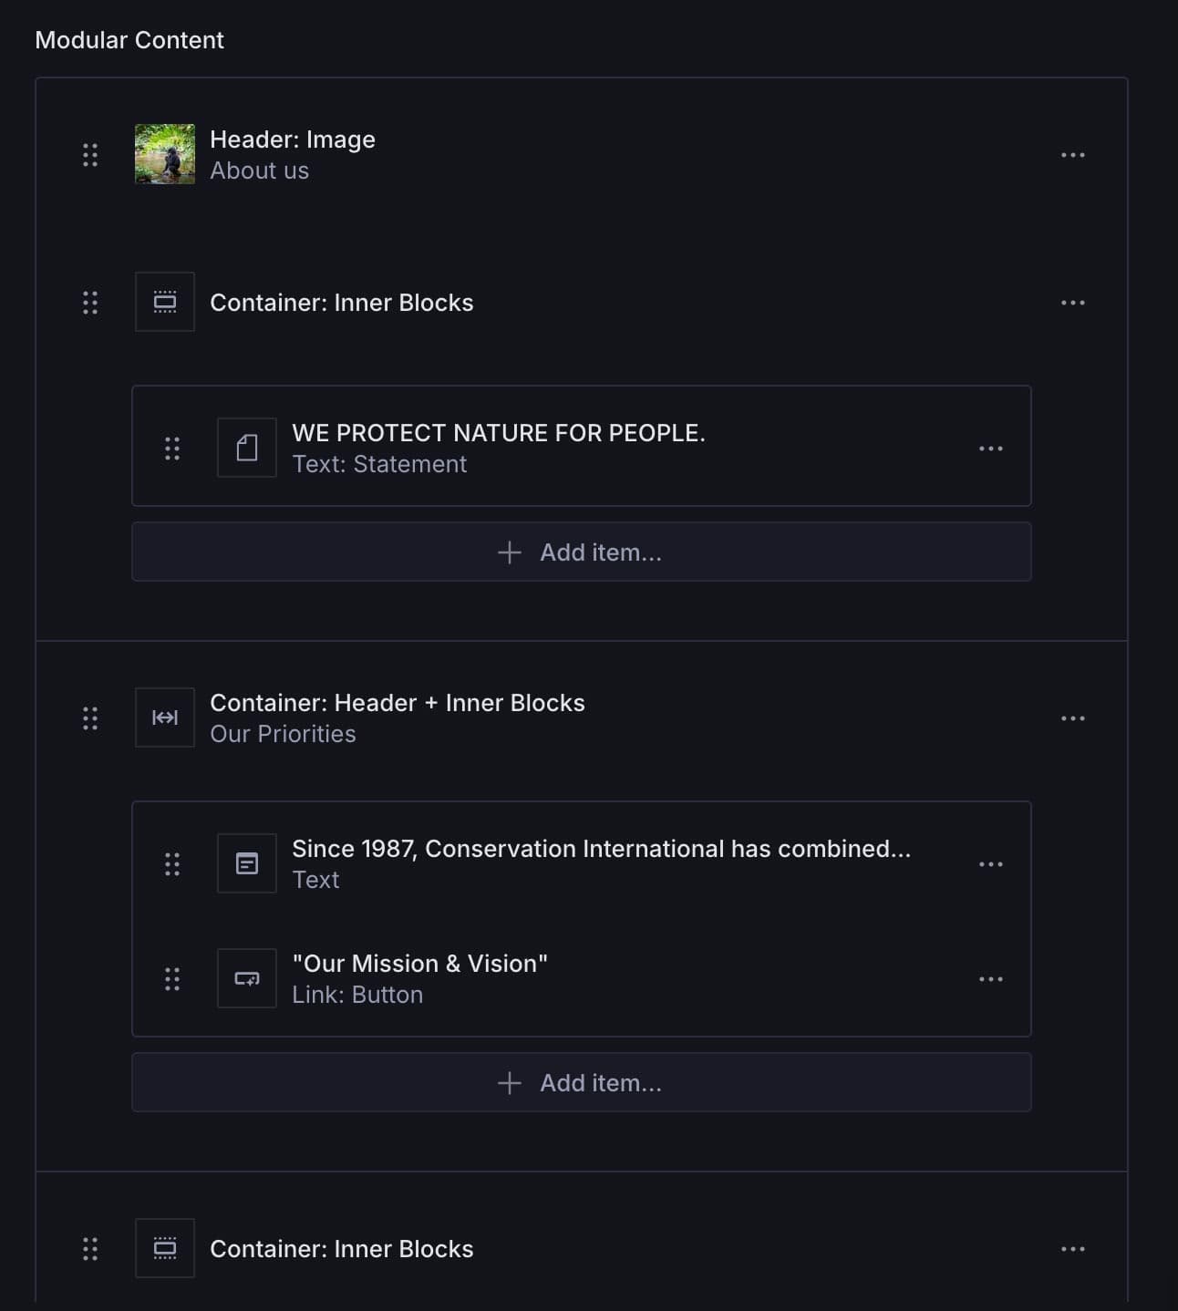Open the options menu of Text: Statement
The width and height of the screenshot is (1178, 1311).
pyautogui.click(x=990, y=447)
